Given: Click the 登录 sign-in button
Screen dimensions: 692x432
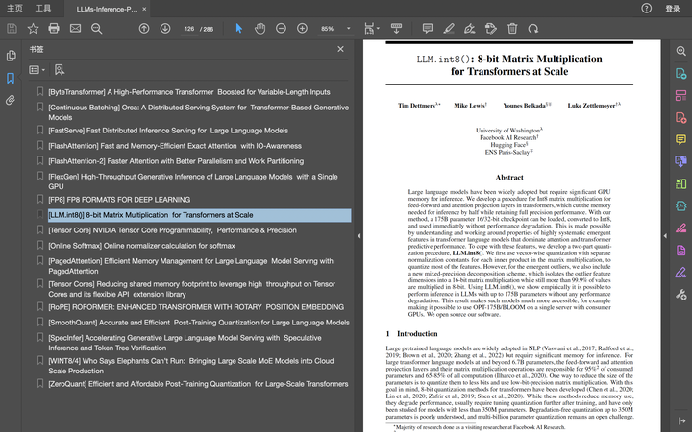Looking at the screenshot, I should 672,9.
